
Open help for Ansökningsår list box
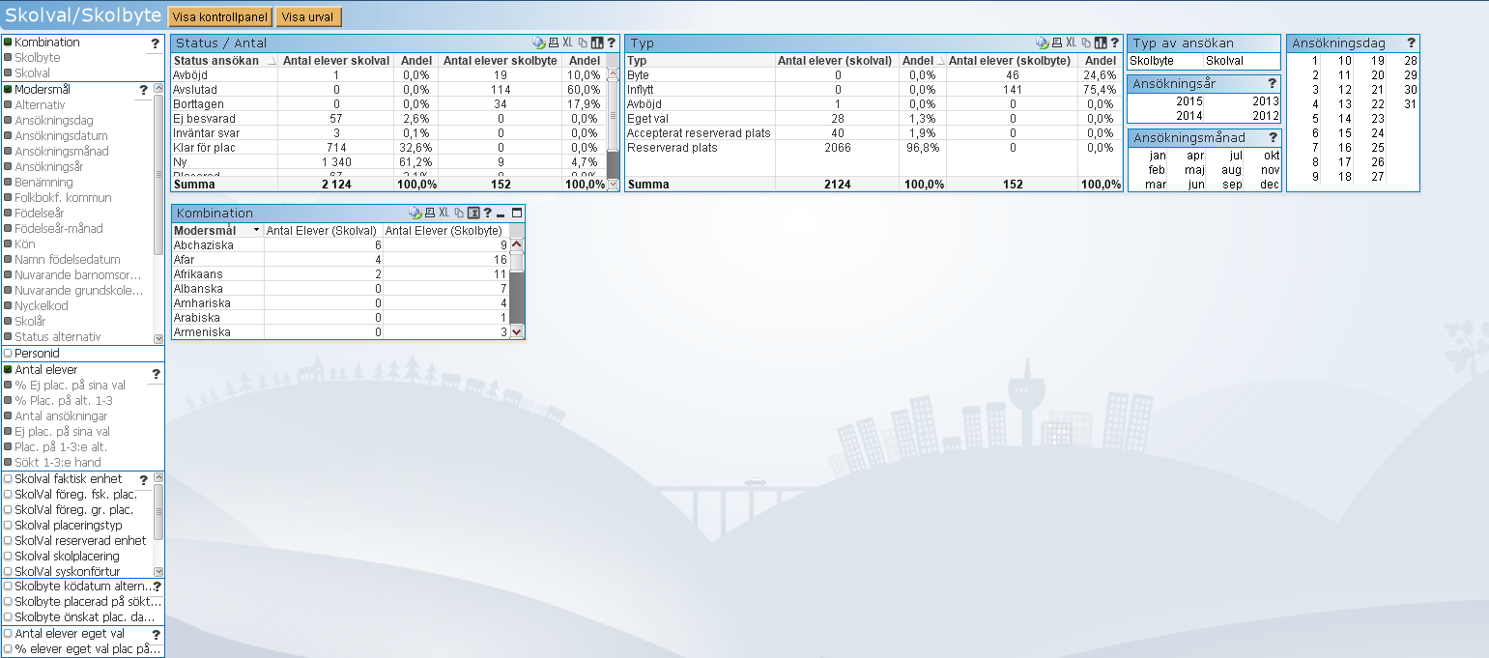(1273, 84)
